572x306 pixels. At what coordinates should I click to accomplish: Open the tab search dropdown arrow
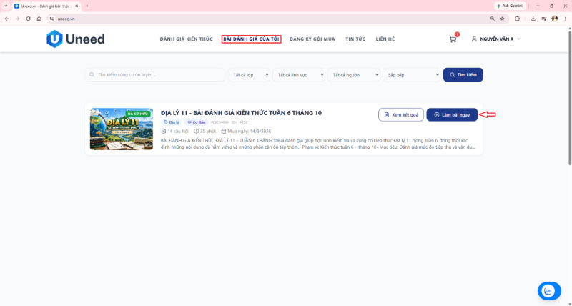click(6, 6)
